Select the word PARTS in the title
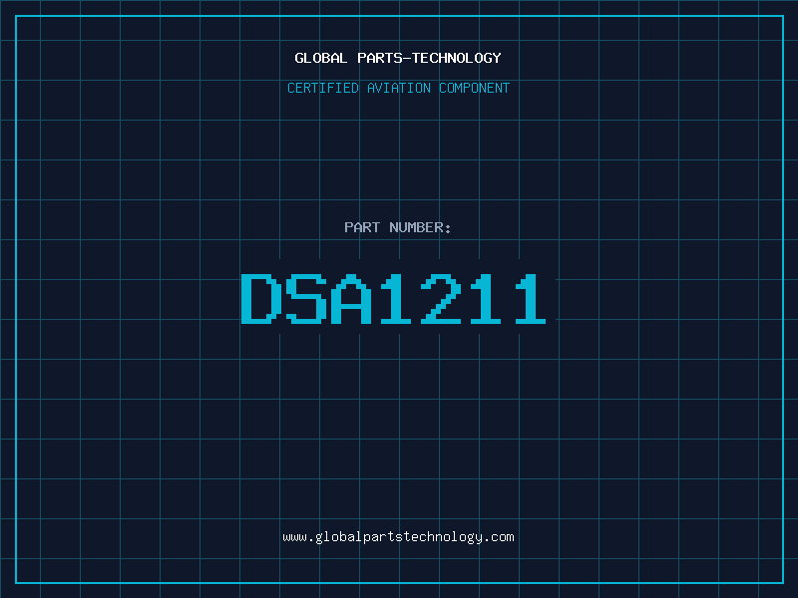 click(x=380, y=58)
